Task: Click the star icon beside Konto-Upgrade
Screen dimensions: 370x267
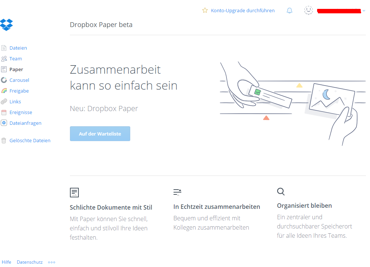Action: pos(205,10)
